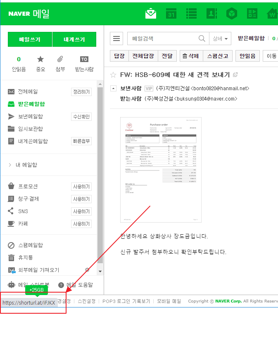Click the 메일쓰기 compose button
This screenshot has width=278, height=341.
[x=30, y=39]
